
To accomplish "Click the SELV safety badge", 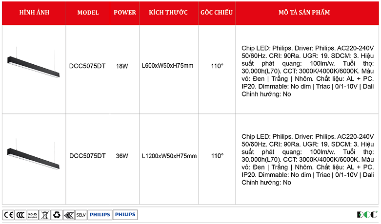I will pos(81,214).
